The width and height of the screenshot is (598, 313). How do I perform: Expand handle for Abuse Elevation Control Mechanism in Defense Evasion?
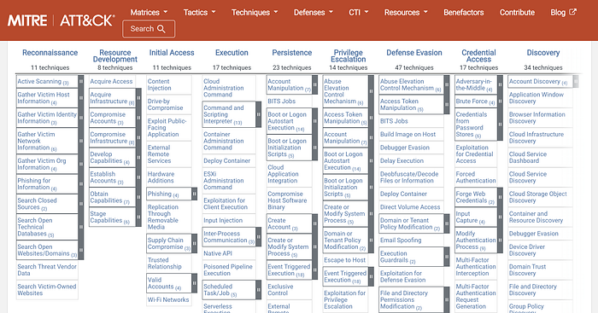pyautogui.click(x=447, y=84)
